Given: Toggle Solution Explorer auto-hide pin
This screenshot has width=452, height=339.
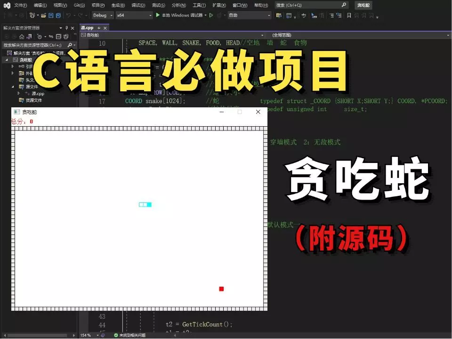Looking at the screenshot, I should click(x=66, y=28).
